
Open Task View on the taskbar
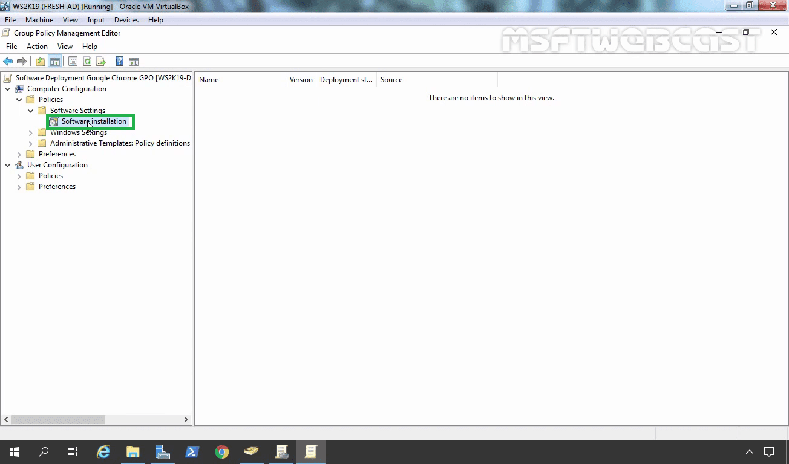73,452
